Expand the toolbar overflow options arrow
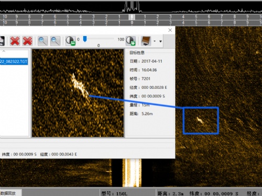 [160, 41]
